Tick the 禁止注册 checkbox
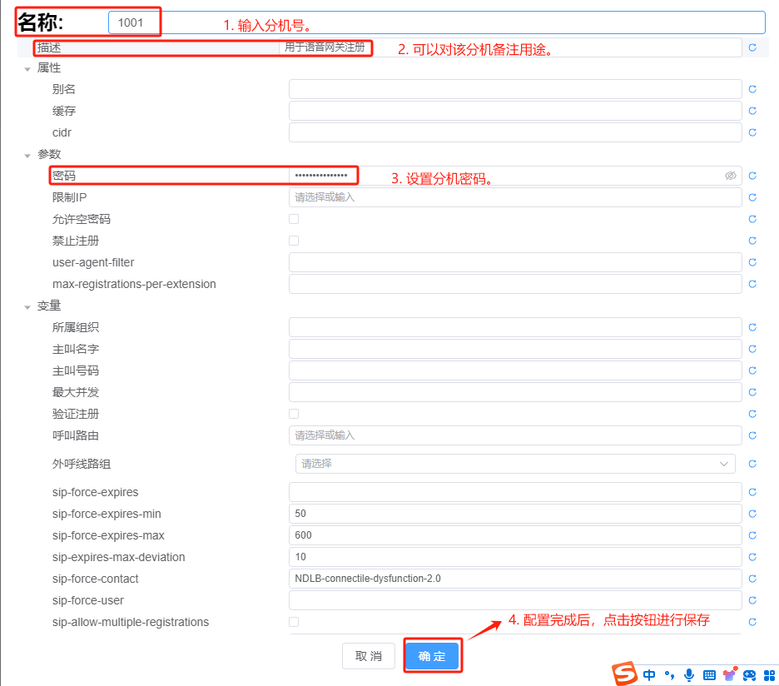The image size is (779, 686). click(x=294, y=241)
